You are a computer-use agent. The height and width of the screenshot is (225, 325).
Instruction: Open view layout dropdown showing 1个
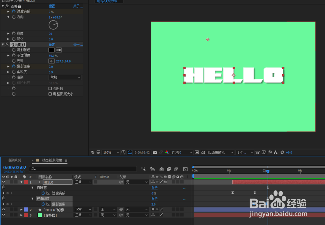pos(245,152)
